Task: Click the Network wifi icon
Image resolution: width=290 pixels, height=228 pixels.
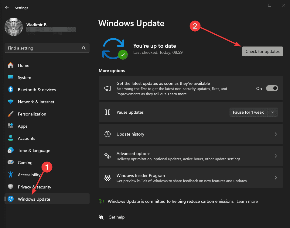Action: click(x=11, y=102)
